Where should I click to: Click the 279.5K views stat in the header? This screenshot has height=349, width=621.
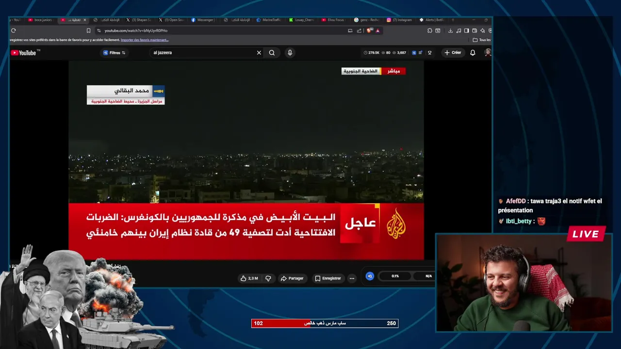(372, 53)
